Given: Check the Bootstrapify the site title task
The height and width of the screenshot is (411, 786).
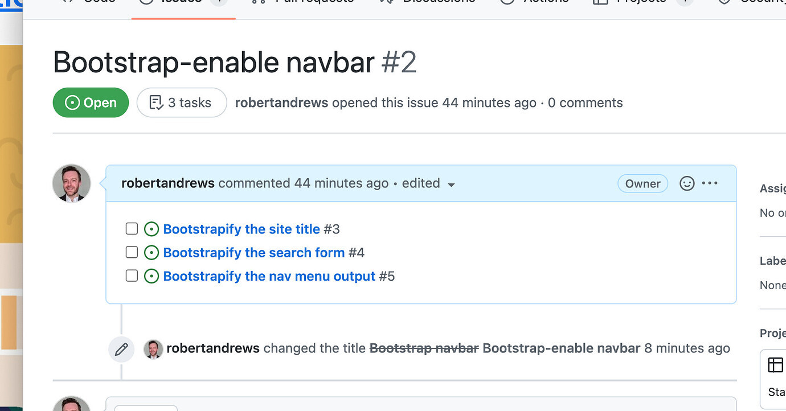Looking at the screenshot, I should (x=132, y=228).
